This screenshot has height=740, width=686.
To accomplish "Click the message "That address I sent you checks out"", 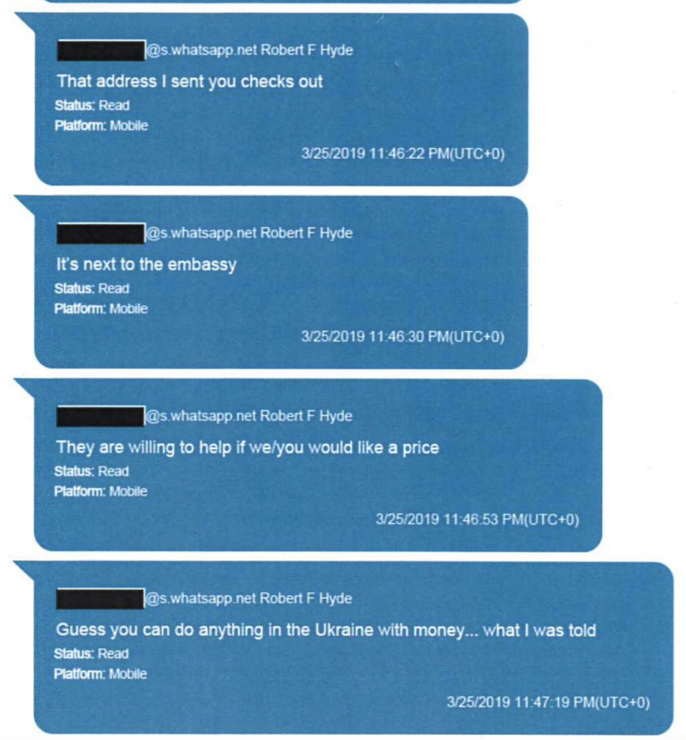I will (x=190, y=82).
